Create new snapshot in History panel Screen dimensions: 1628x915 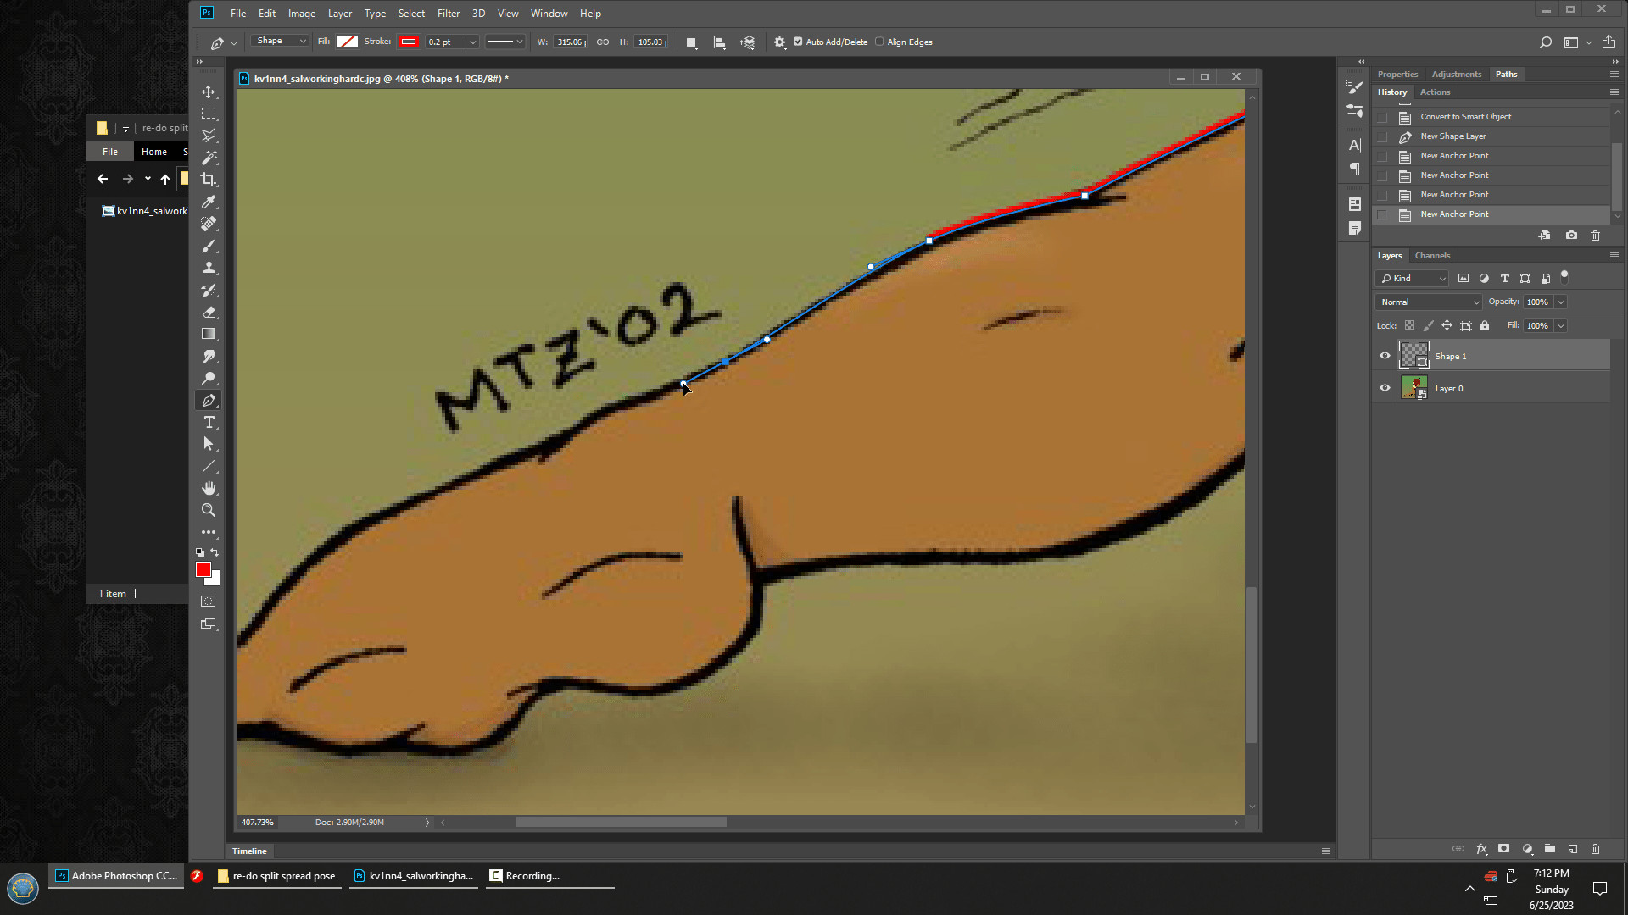tap(1571, 236)
